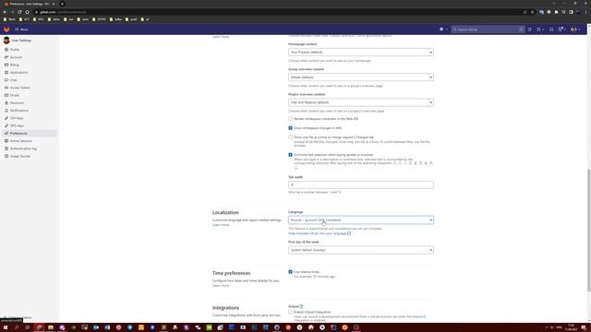
Task: Open Help translate GitLab into your language link
Action: 320,233
